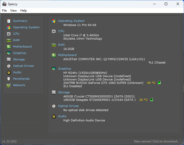Click the Motherboard icon in main summary panel
This screenshot has width=184, height=145.
point(54,55)
